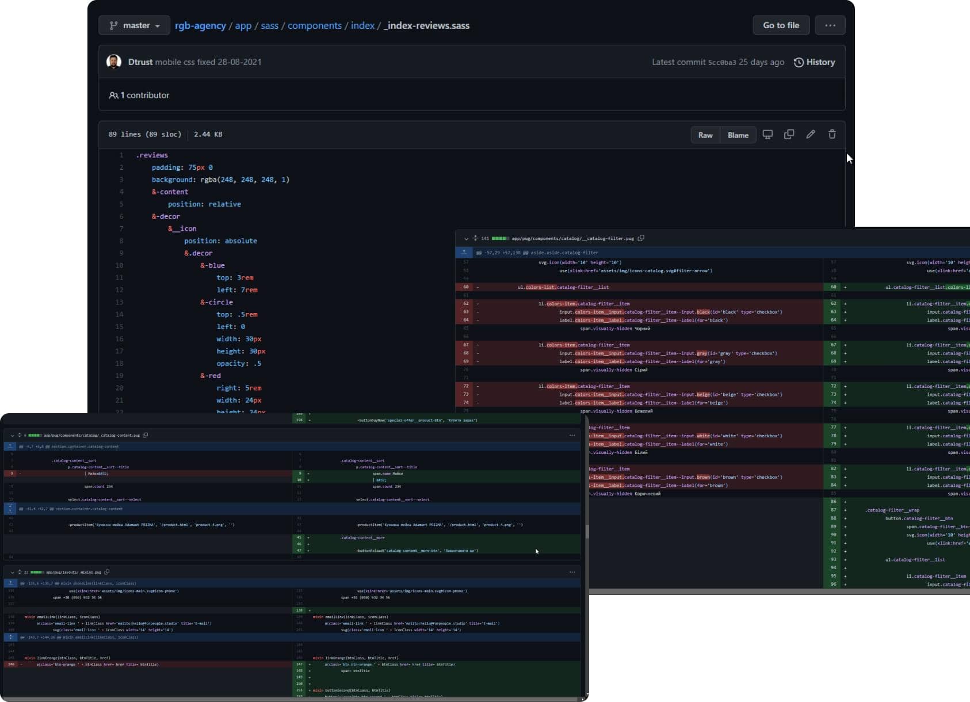
Task: Expand all lines of _catalog-content.pug diff
Action: (19, 436)
